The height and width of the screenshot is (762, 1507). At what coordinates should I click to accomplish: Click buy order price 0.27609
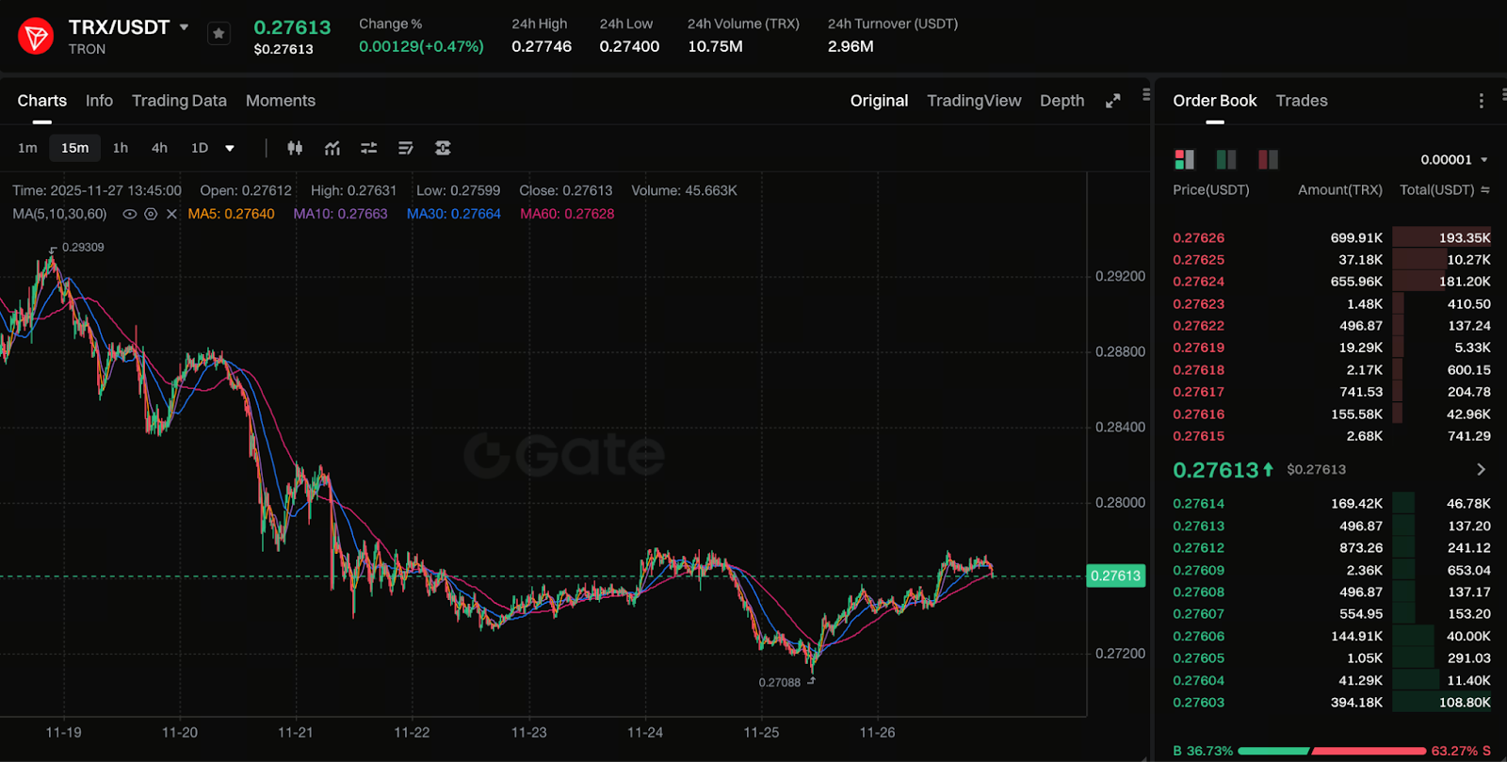[x=1199, y=571]
